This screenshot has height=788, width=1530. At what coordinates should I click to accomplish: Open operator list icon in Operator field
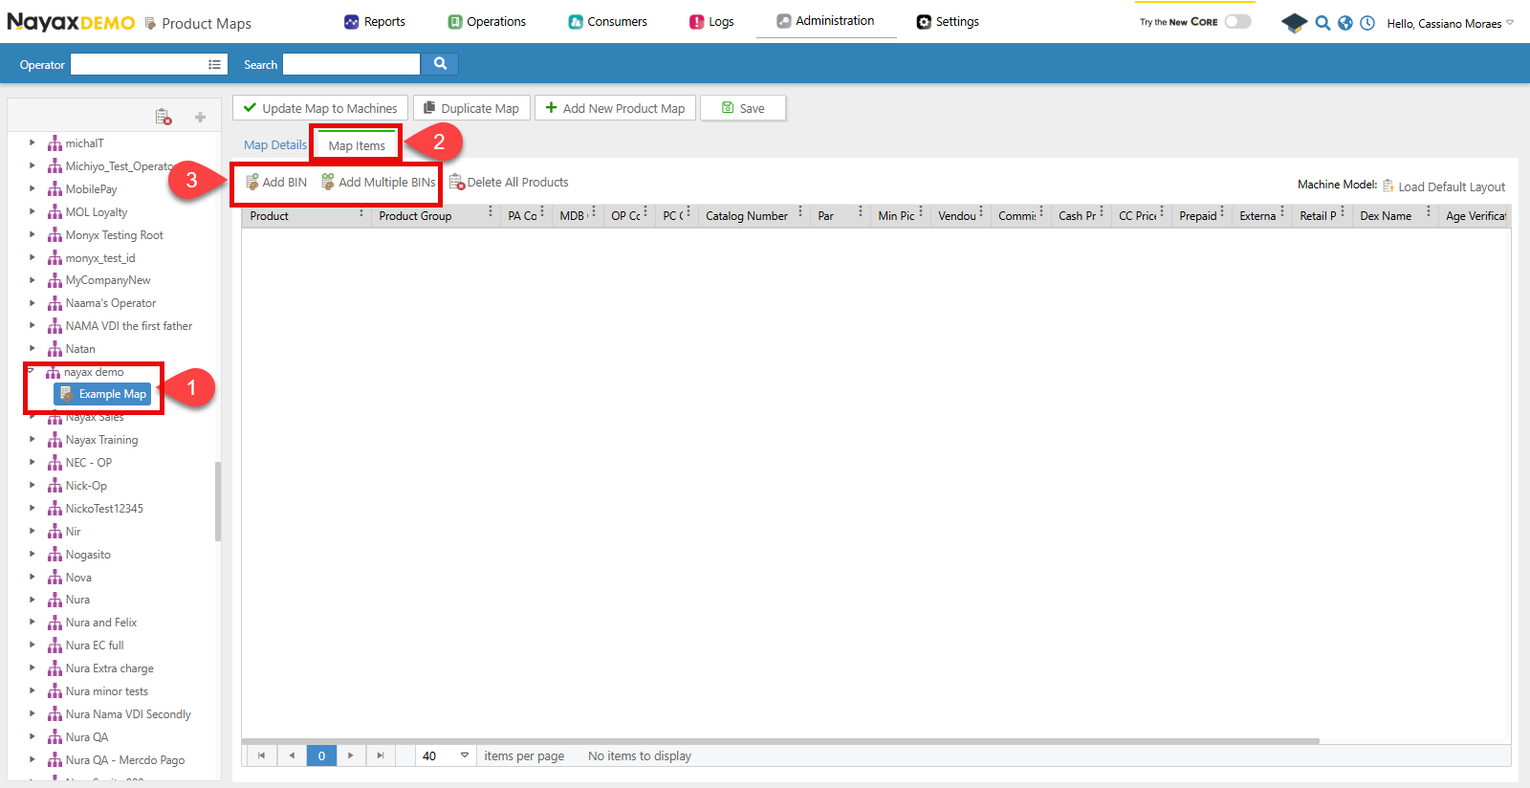(215, 64)
